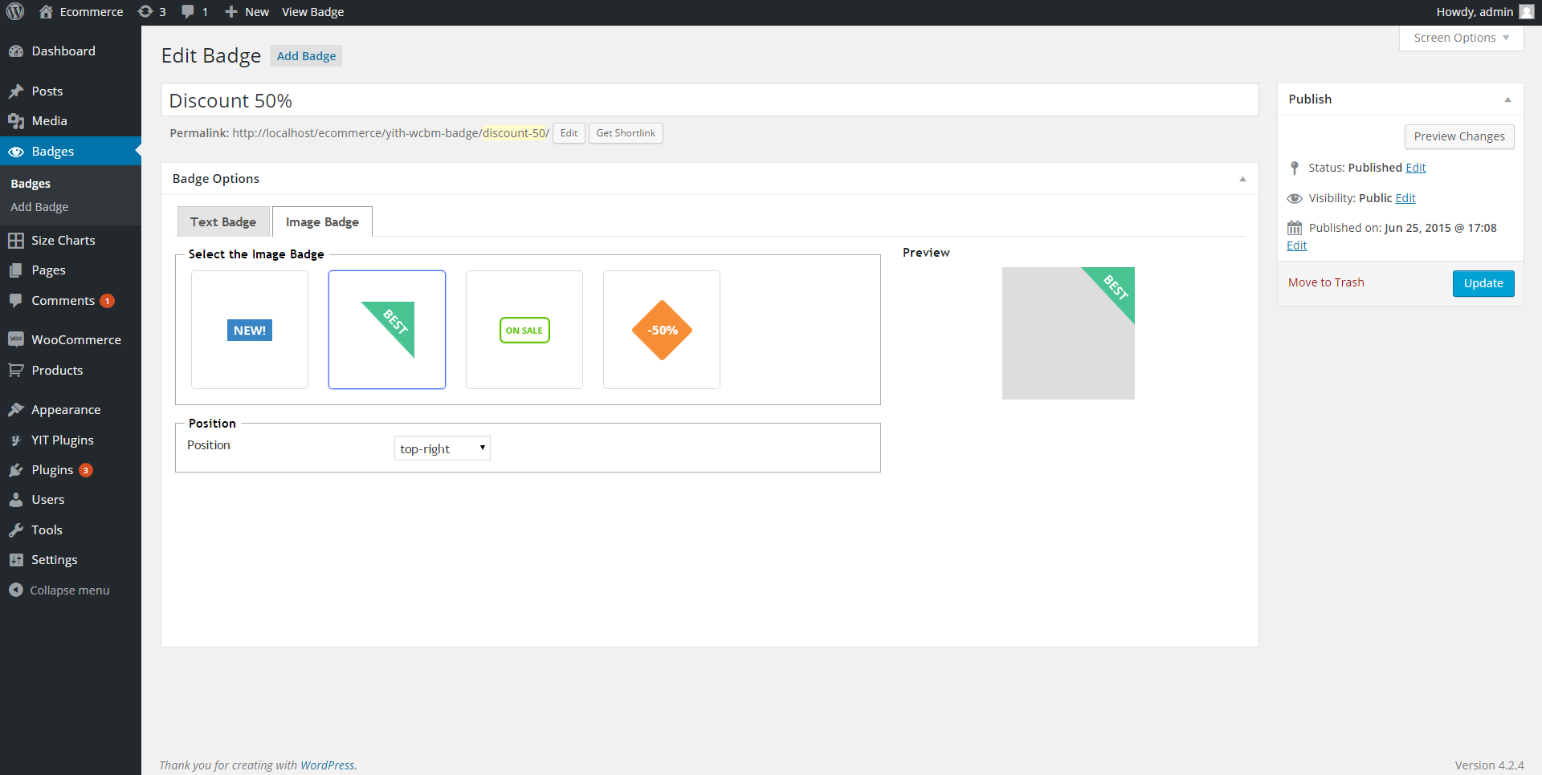Pick the orange -50% badge
This screenshot has height=775, width=1542.
[662, 330]
